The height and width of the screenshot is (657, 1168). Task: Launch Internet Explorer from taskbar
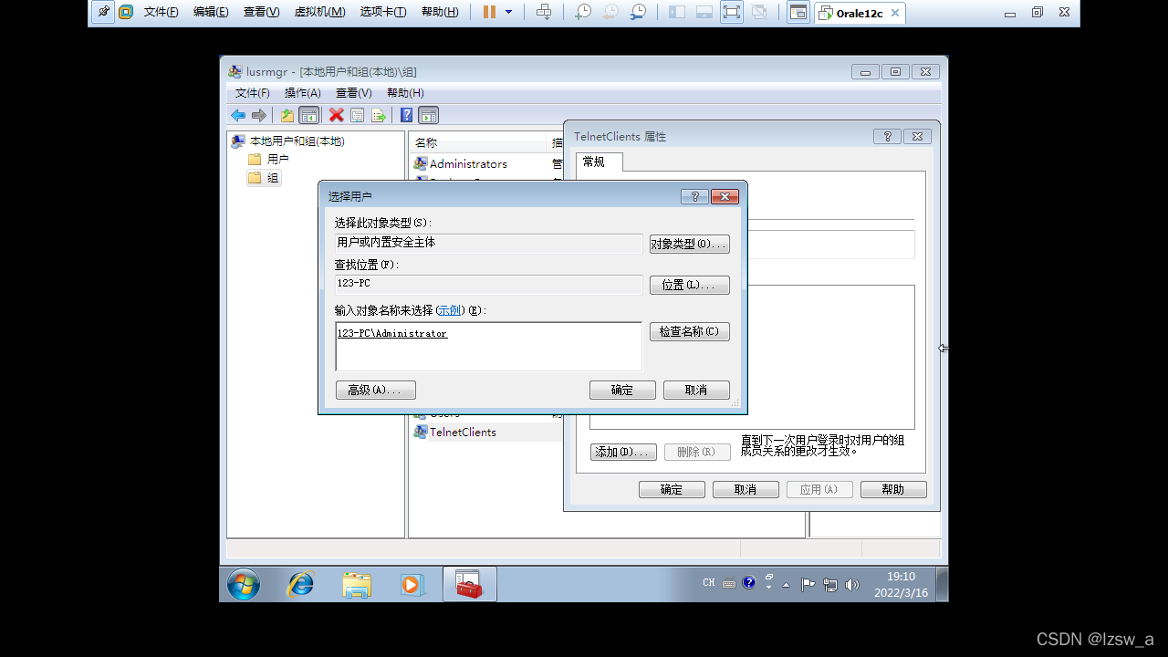(300, 584)
